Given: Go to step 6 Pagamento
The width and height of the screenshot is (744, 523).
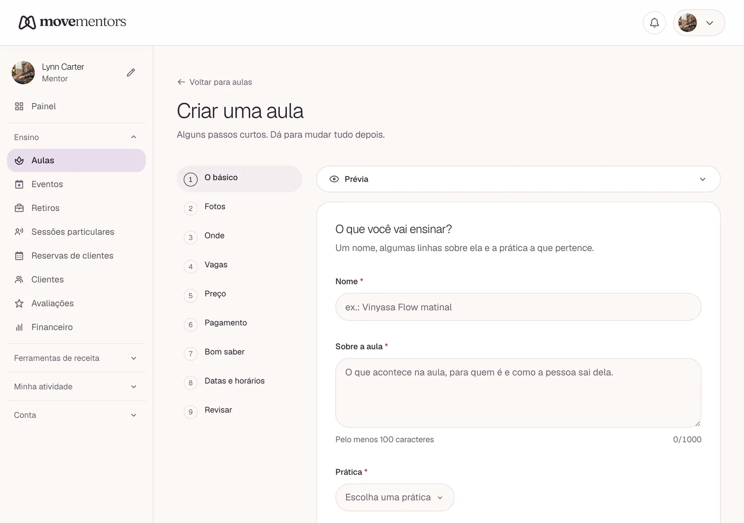Looking at the screenshot, I should click(x=239, y=324).
